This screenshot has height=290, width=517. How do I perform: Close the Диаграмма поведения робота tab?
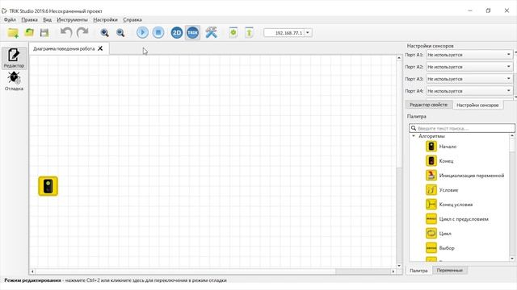click(x=100, y=48)
